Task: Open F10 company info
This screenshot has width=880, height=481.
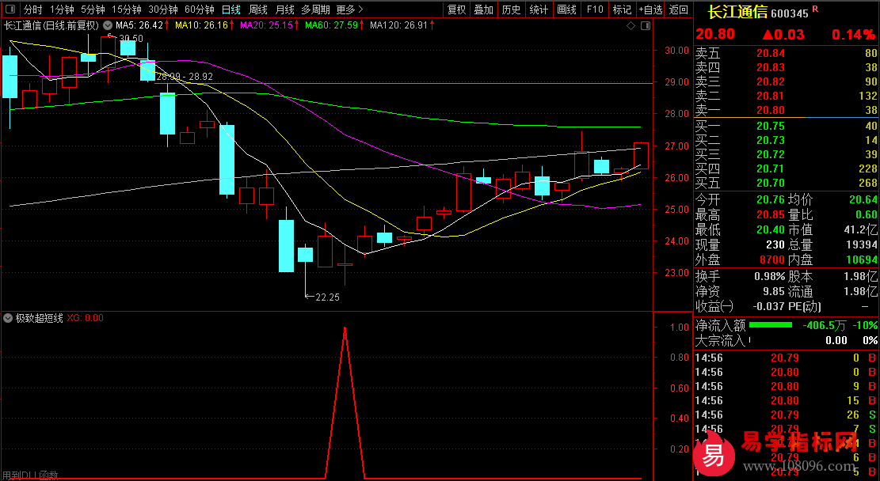Action: tap(595, 9)
